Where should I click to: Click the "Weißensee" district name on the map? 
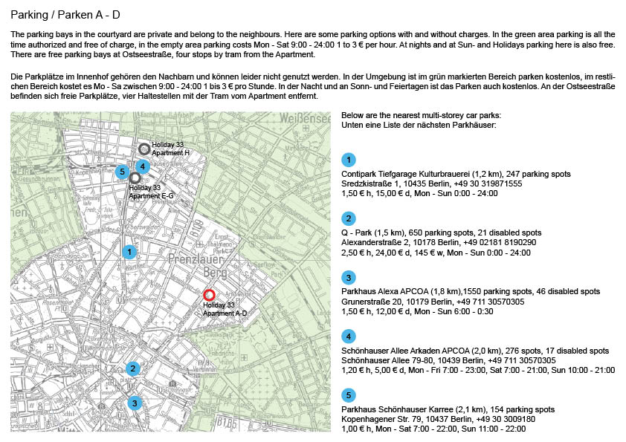(x=305, y=118)
